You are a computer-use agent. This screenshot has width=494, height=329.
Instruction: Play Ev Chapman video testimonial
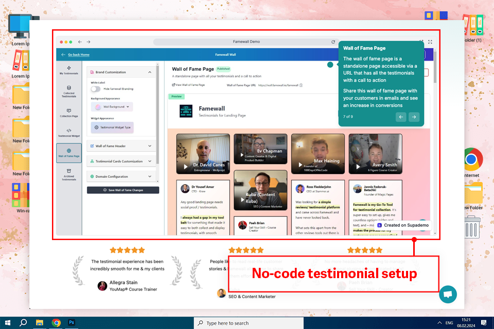pyautogui.click(x=242, y=155)
